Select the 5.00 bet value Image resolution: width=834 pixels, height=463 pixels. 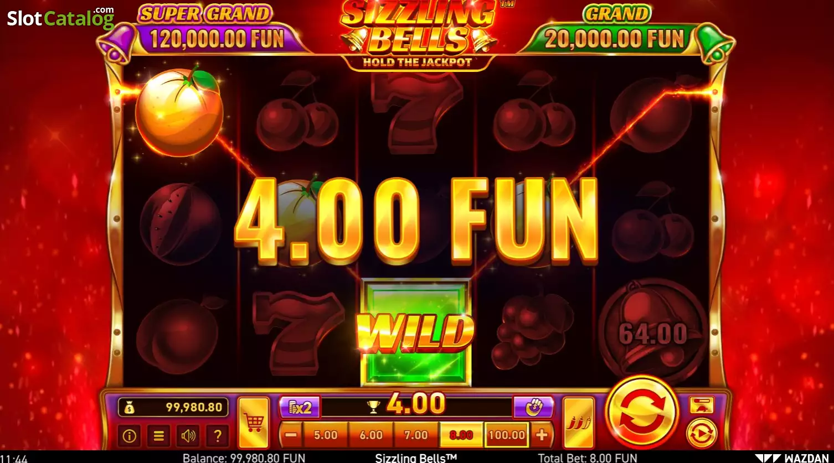326,435
